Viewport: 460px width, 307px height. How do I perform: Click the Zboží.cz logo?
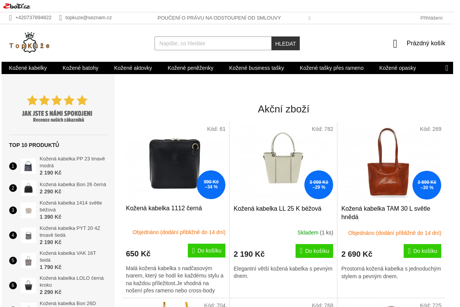click(16, 6)
